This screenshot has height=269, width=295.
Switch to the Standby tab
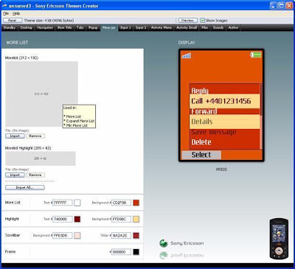(x=10, y=27)
